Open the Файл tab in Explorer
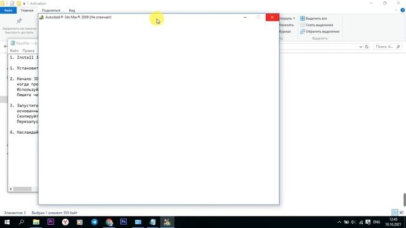Viewport: 406px width, 228px height. click(x=8, y=10)
